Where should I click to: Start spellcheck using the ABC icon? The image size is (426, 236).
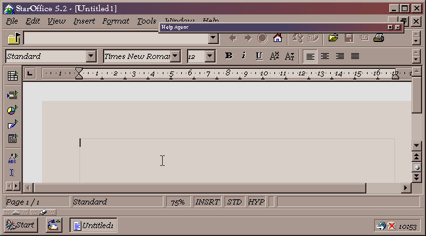(x=12, y=159)
